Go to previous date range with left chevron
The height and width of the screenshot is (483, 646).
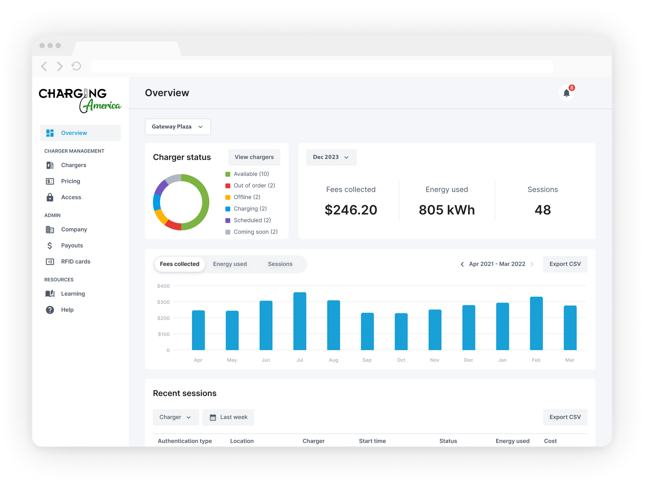tap(462, 264)
